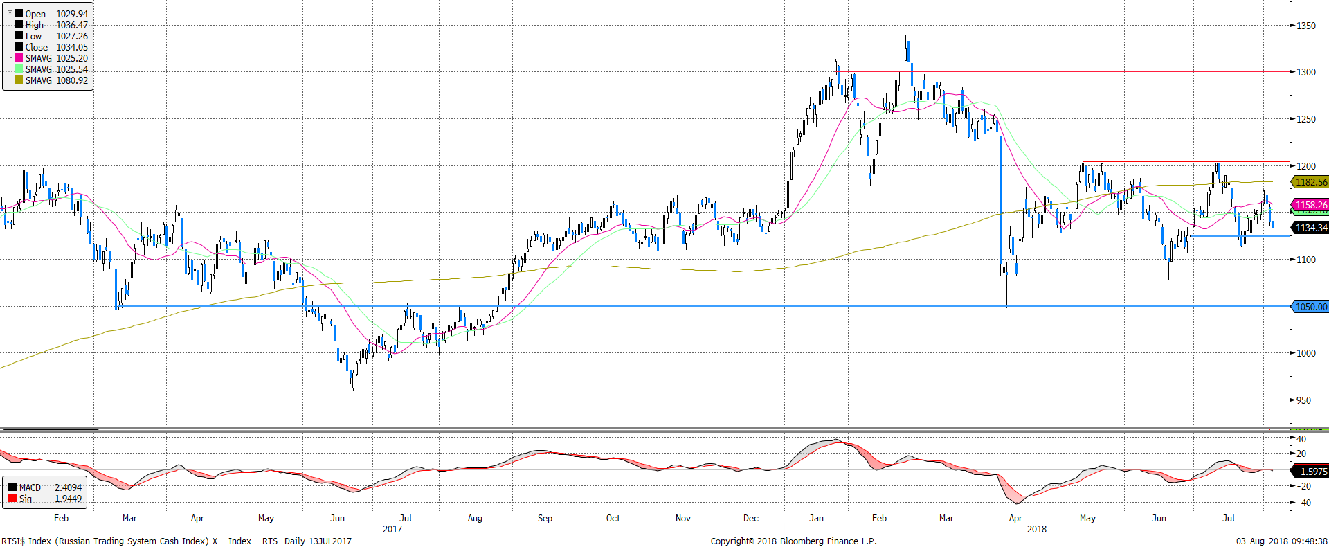Click the green SMAVG 1025.54 color swatch
The width and height of the screenshot is (1329, 547).
point(19,69)
